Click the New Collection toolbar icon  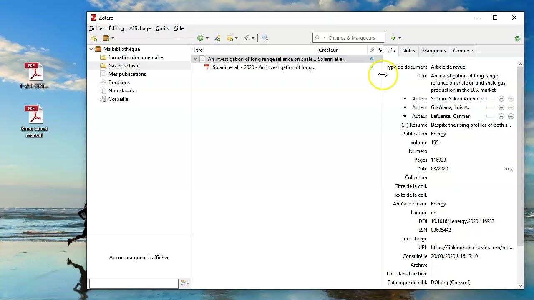coord(93,38)
